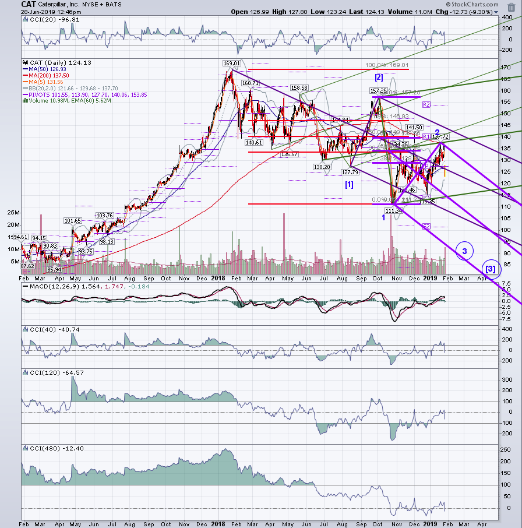522x528 pixels.
Task: Click the chart icon before CCI(480)
Action: tap(26, 449)
